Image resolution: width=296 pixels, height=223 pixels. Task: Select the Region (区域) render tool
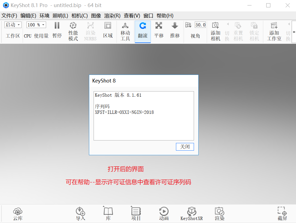[x=108, y=25]
